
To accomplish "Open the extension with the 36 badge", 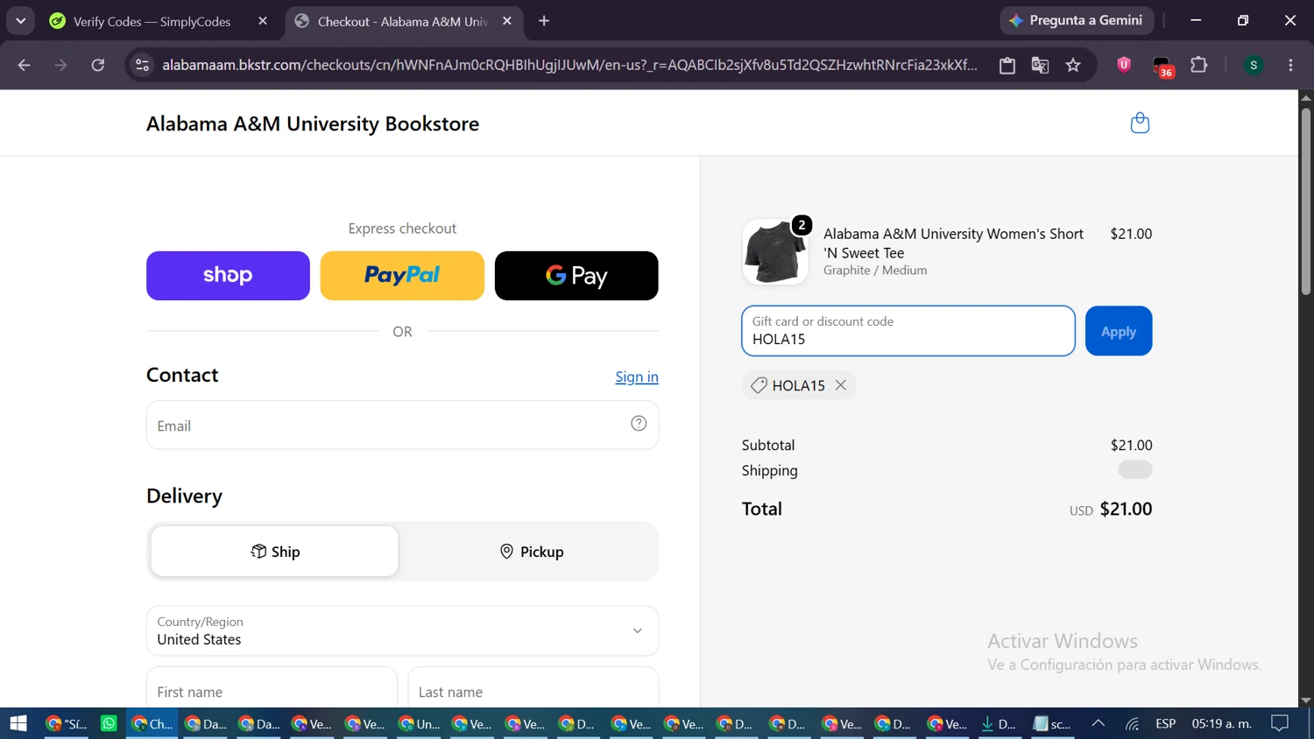I will pos(1162,67).
